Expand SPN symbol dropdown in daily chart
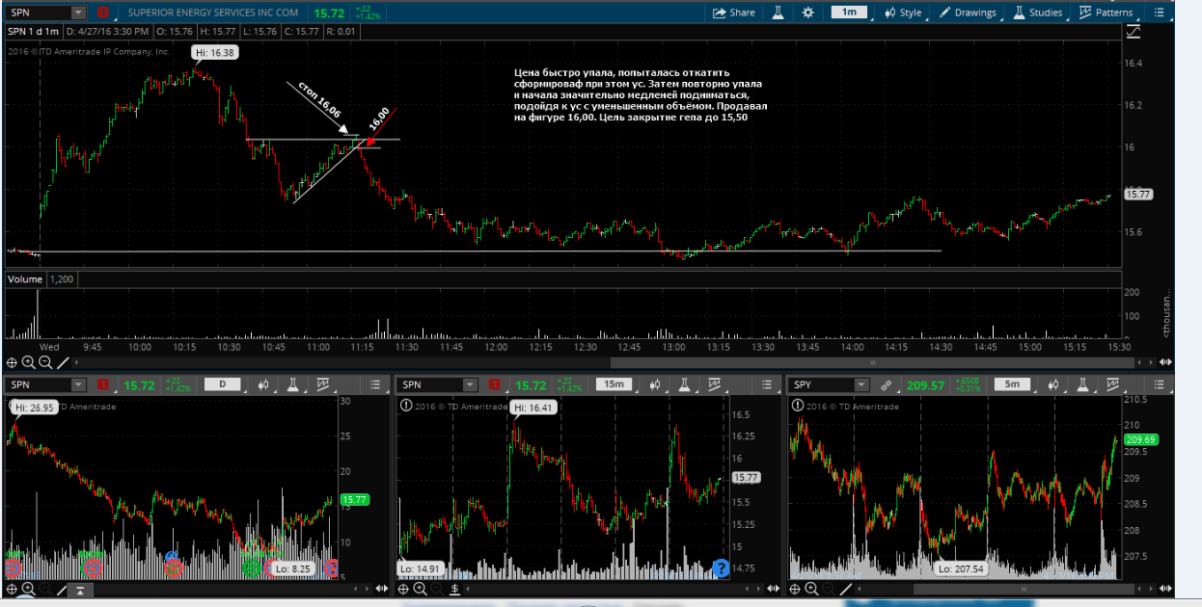The image size is (1202, 607). pos(78,385)
